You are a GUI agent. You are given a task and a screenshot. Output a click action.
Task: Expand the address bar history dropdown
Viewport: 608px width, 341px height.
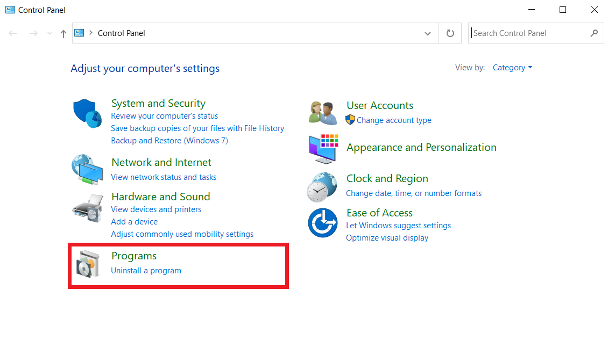point(428,33)
